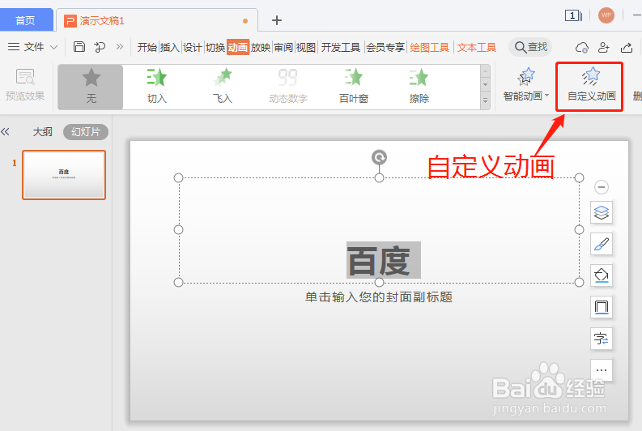Image resolution: width=642 pixels, height=431 pixels.
Task: Switch to the 首页 tab
Action: coord(25,20)
